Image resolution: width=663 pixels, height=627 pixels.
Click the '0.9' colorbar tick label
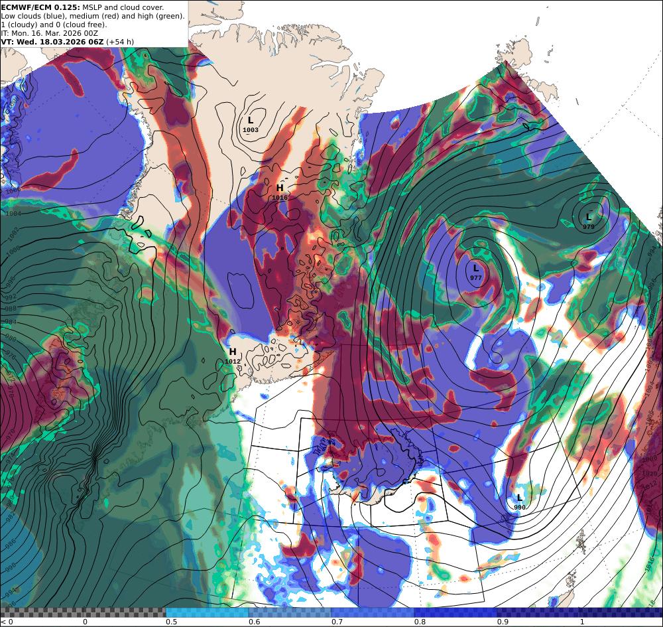[503, 622]
